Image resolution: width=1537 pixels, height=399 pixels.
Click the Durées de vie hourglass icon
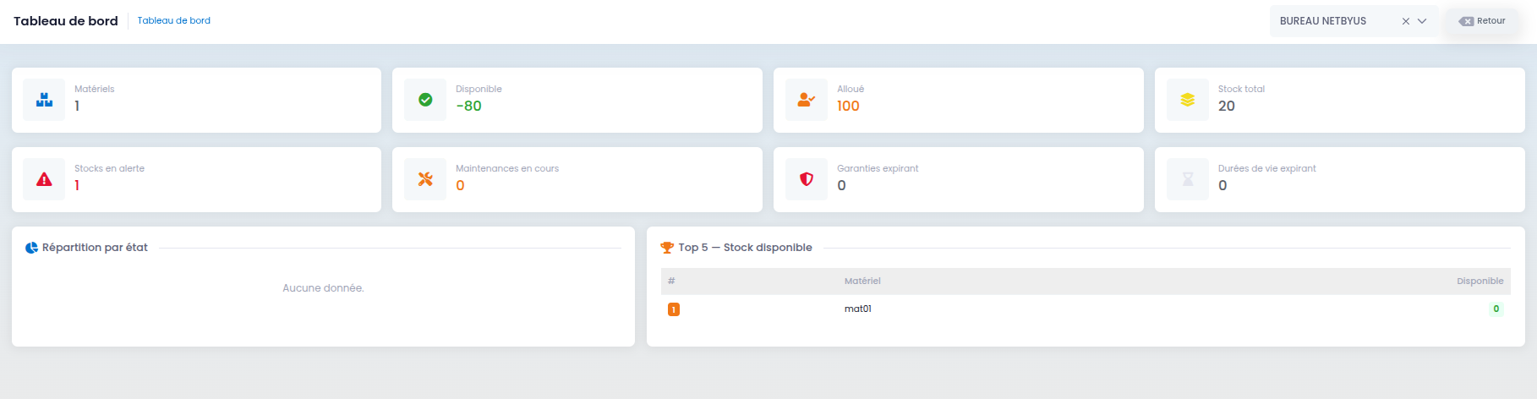[x=1187, y=179]
